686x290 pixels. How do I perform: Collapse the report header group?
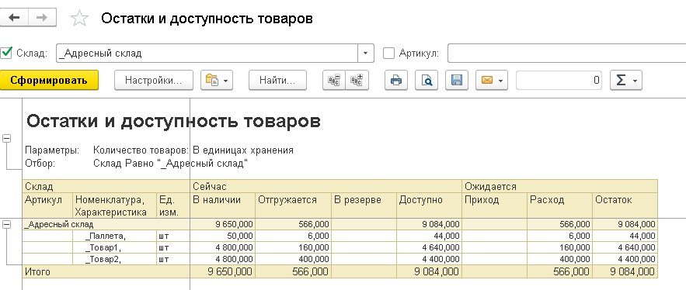click(6, 139)
